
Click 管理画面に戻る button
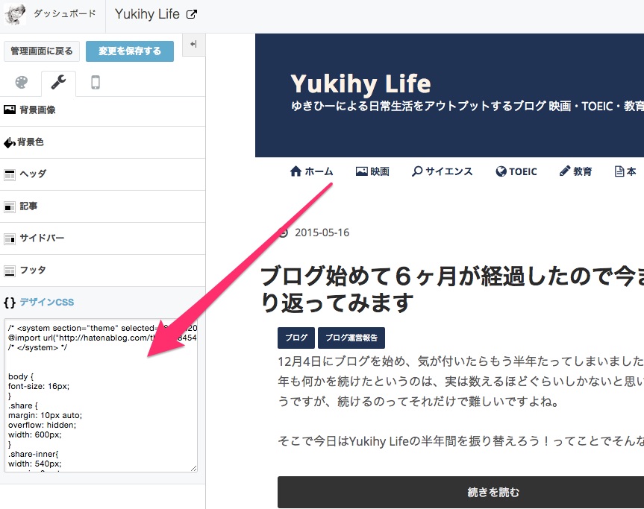[42, 51]
